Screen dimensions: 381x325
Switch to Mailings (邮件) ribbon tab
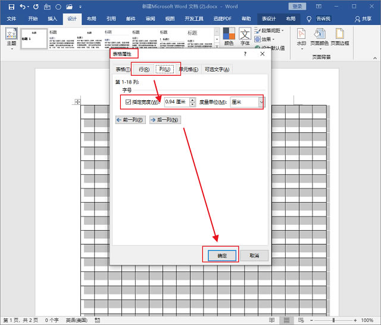(x=131, y=18)
